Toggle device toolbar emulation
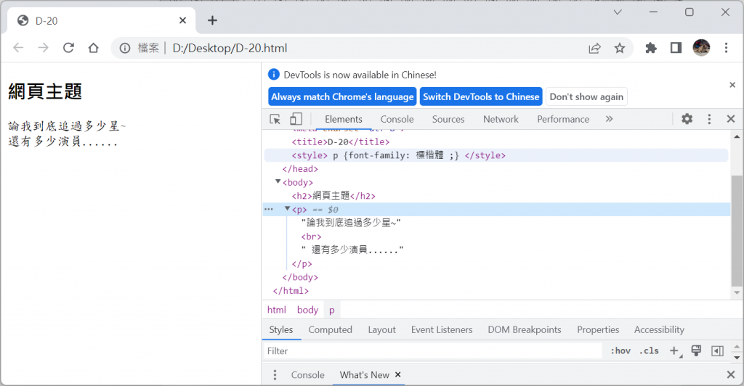Viewport: 744px width, 386px height. pos(296,119)
